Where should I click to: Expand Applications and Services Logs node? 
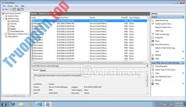(x=3, y=34)
